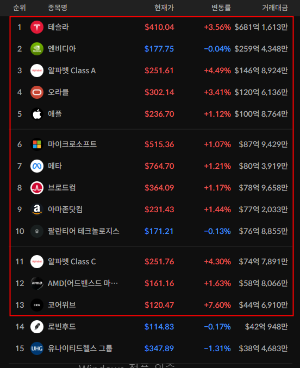
Task: Click the CoreWeave CRW logo icon
Action: pyautogui.click(x=37, y=305)
